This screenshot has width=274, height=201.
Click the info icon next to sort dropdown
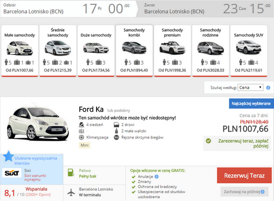(x=268, y=88)
